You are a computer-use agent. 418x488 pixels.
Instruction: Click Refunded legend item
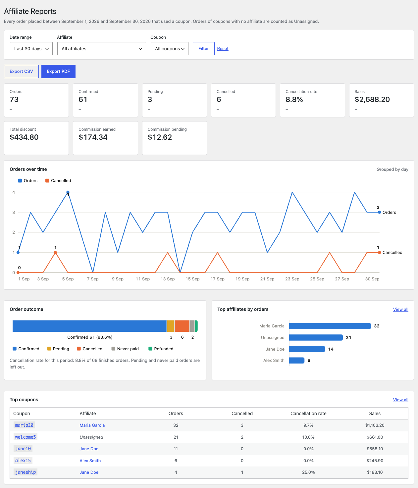click(161, 349)
